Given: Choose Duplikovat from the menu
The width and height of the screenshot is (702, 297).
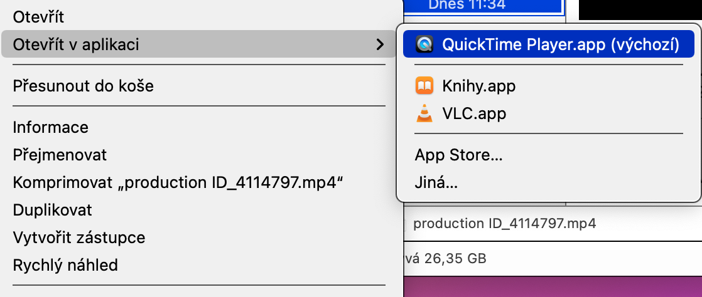Looking at the screenshot, I should pos(52,210).
